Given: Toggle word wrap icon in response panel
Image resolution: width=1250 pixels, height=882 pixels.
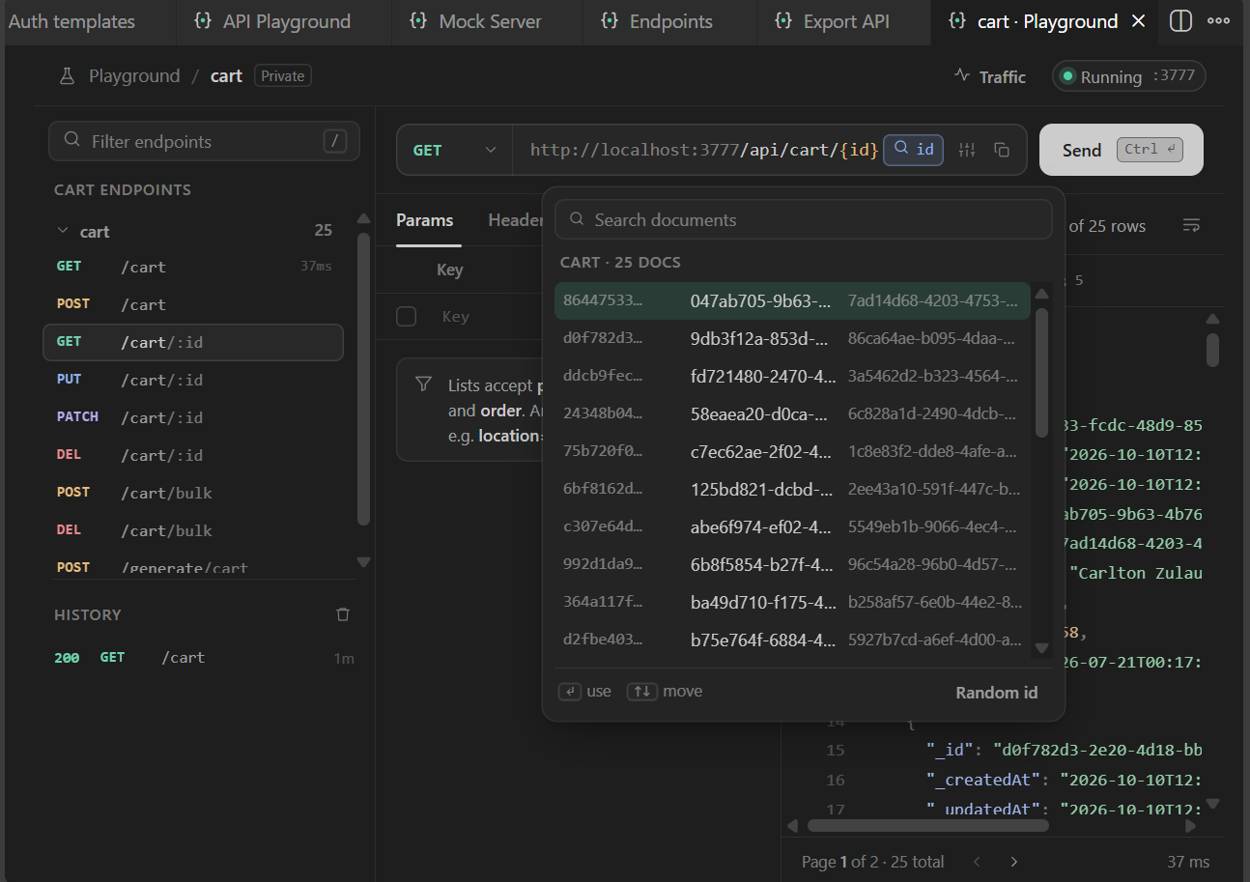Looking at the screenshot, I should tap(1191, 226).
